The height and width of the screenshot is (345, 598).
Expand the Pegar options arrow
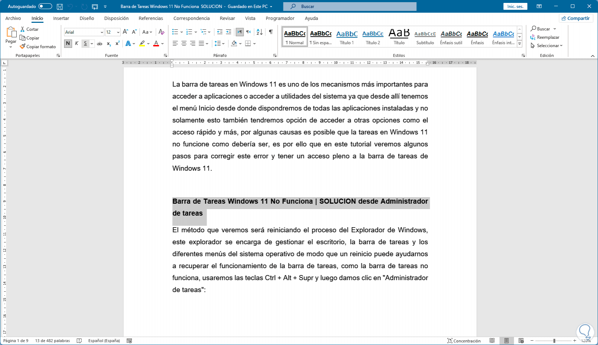pyautogui.click(x=11, y=47)
